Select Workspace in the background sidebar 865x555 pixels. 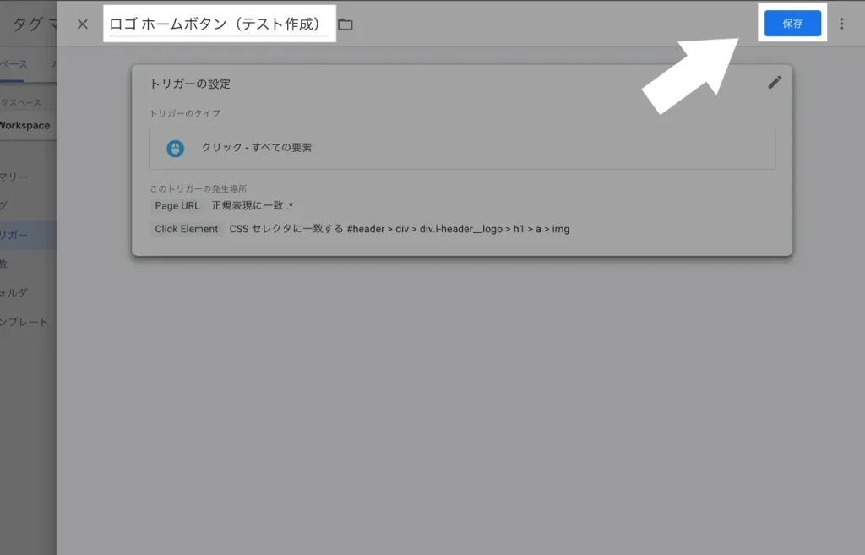tap(24, 125)
